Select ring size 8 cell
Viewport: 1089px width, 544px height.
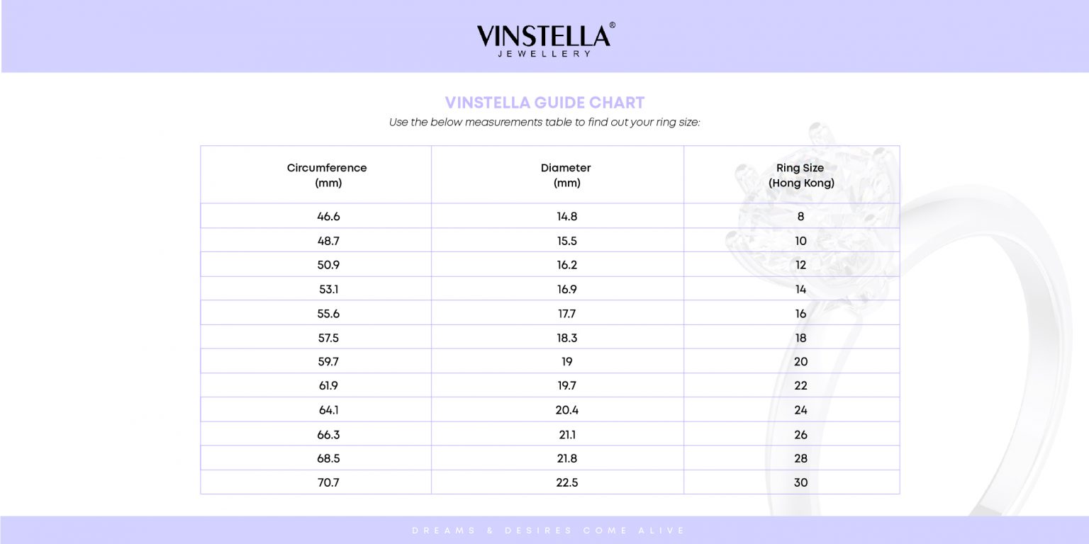[800, 217]
